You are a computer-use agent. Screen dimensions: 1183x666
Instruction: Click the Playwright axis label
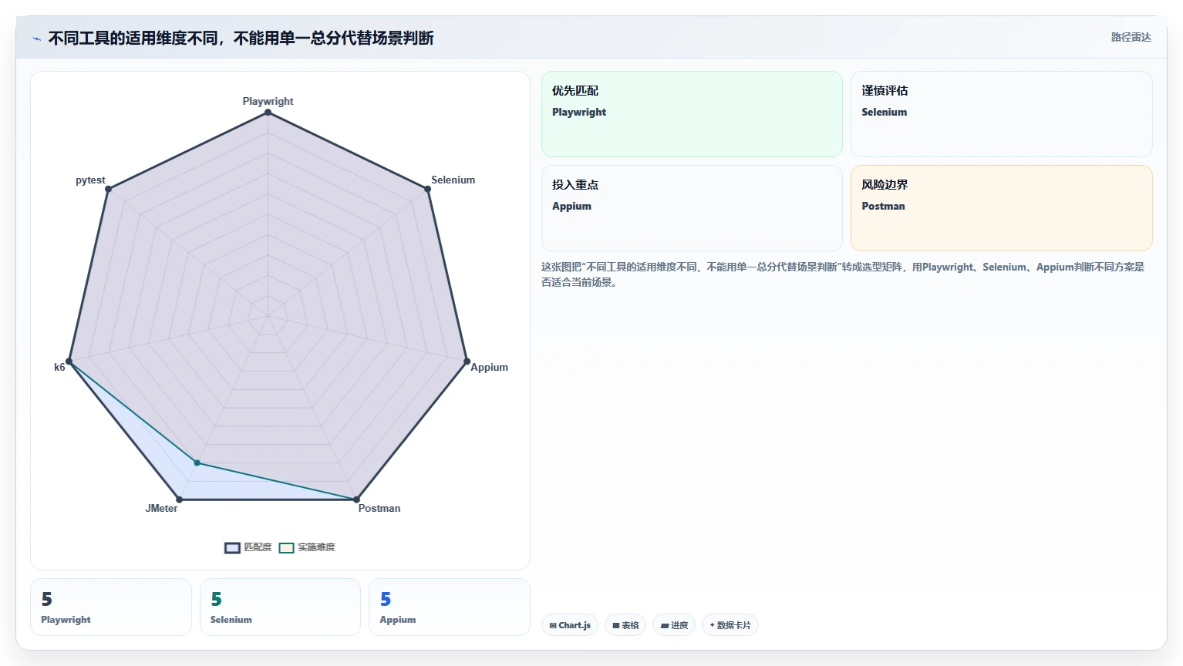[268, 101]
